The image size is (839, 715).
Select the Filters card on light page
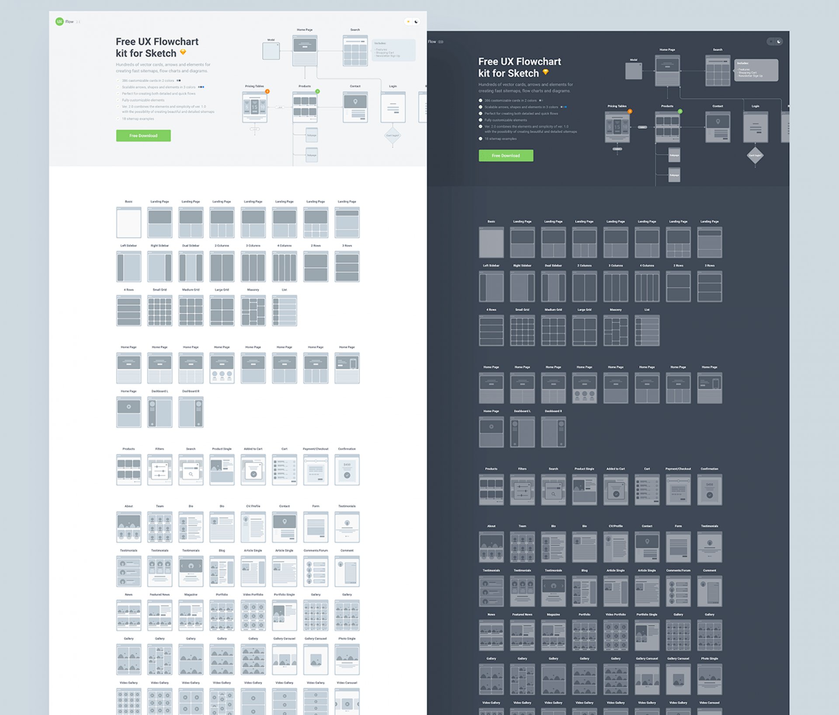(160, 470)
